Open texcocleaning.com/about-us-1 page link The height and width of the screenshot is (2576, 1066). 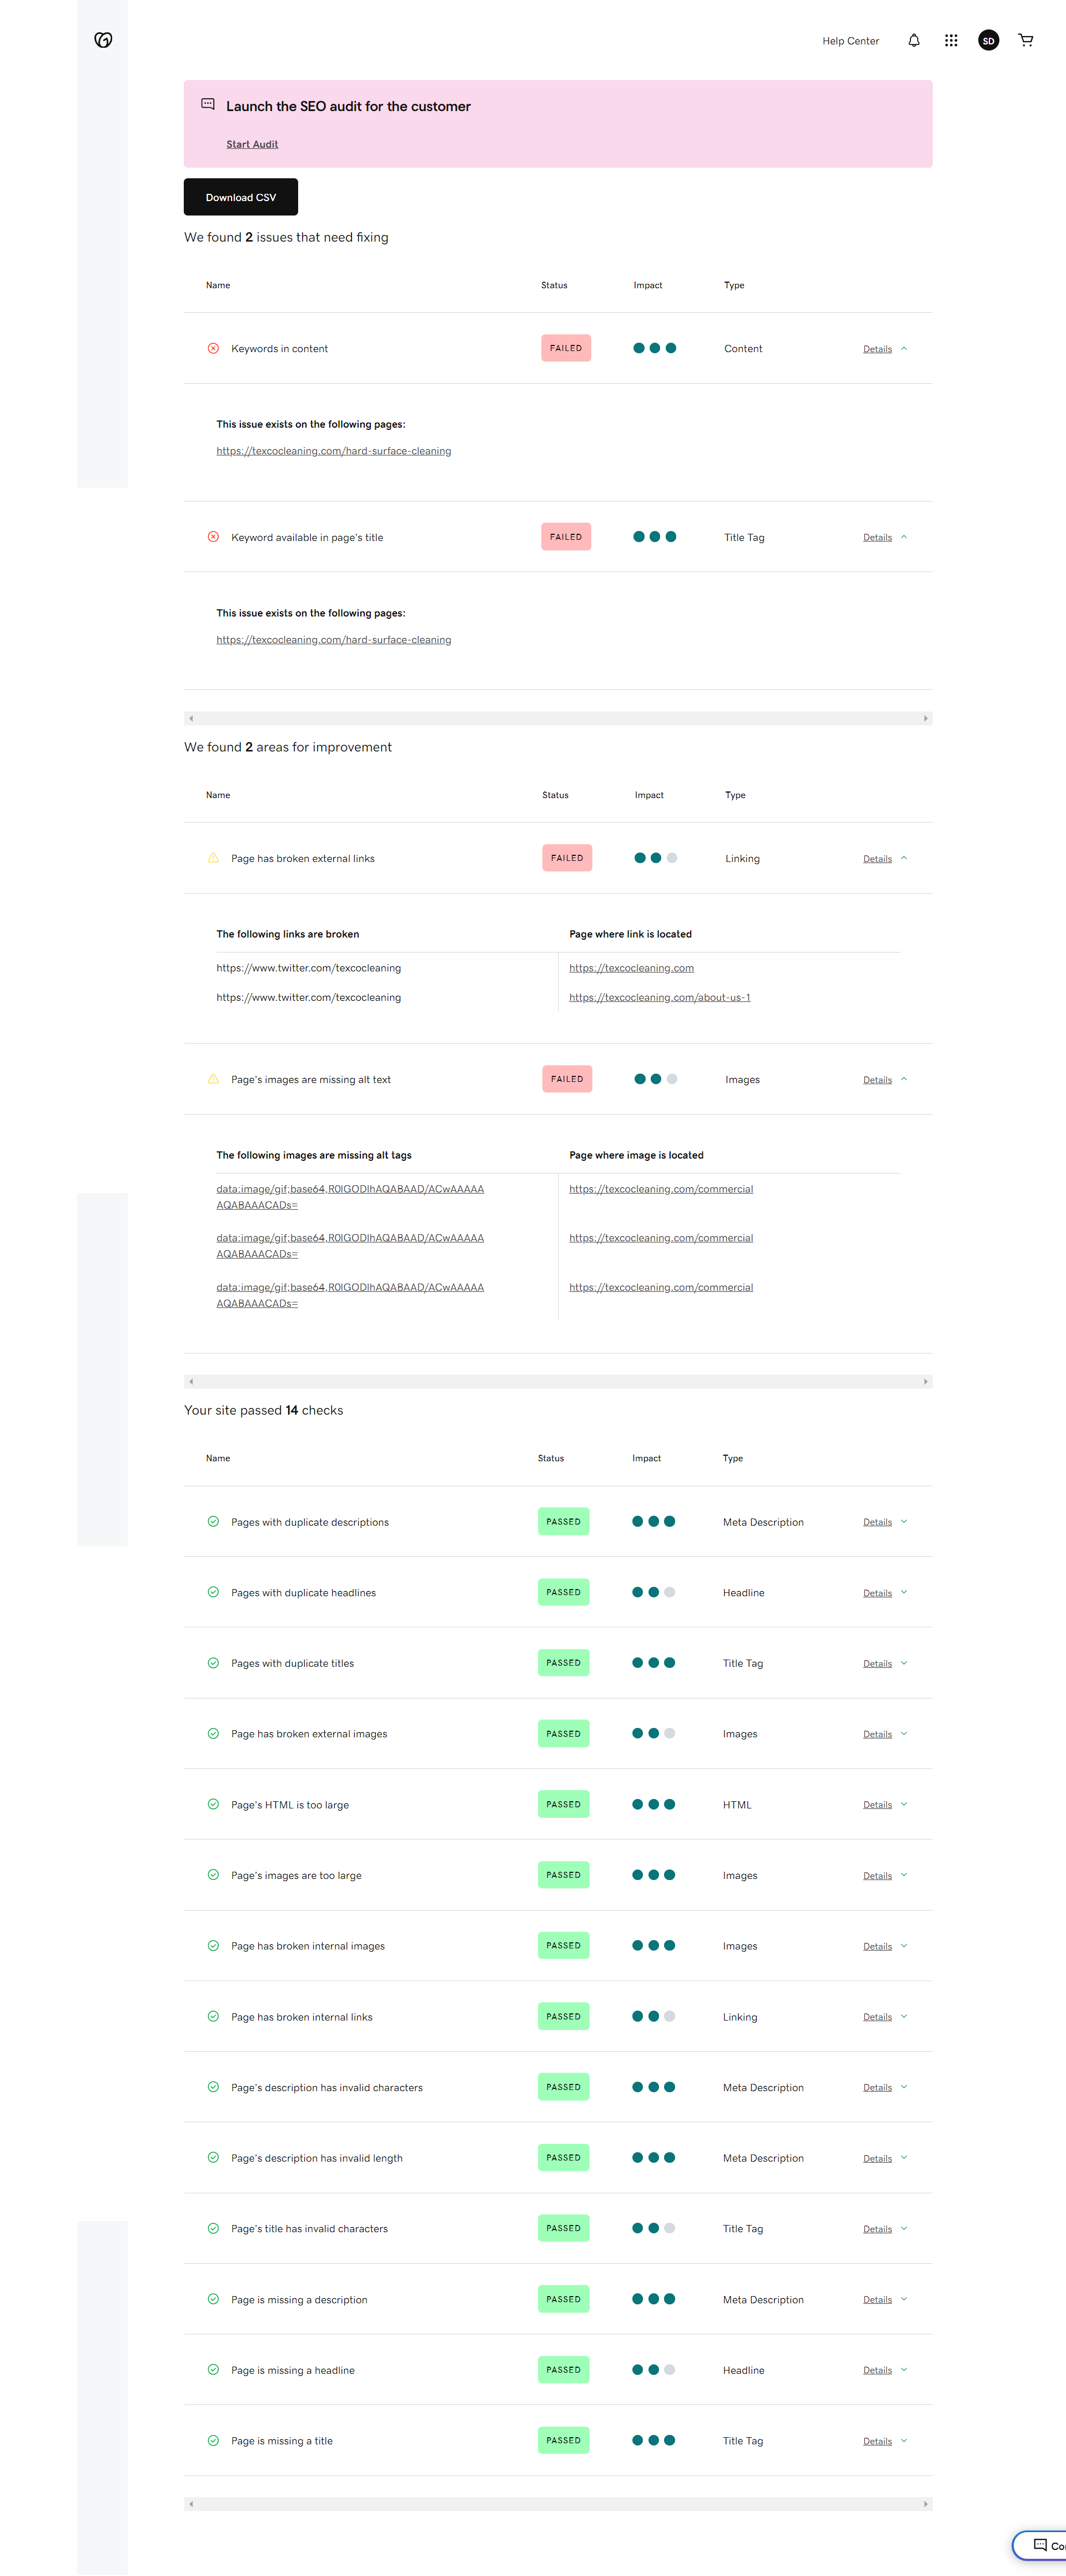(659, 997)
